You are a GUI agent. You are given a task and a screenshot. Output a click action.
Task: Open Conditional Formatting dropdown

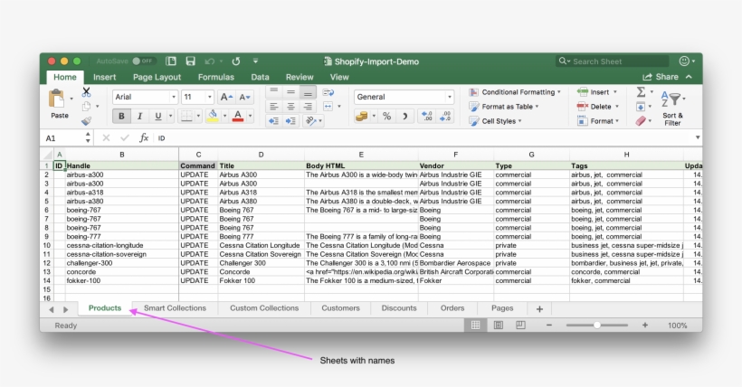(515, 92)
